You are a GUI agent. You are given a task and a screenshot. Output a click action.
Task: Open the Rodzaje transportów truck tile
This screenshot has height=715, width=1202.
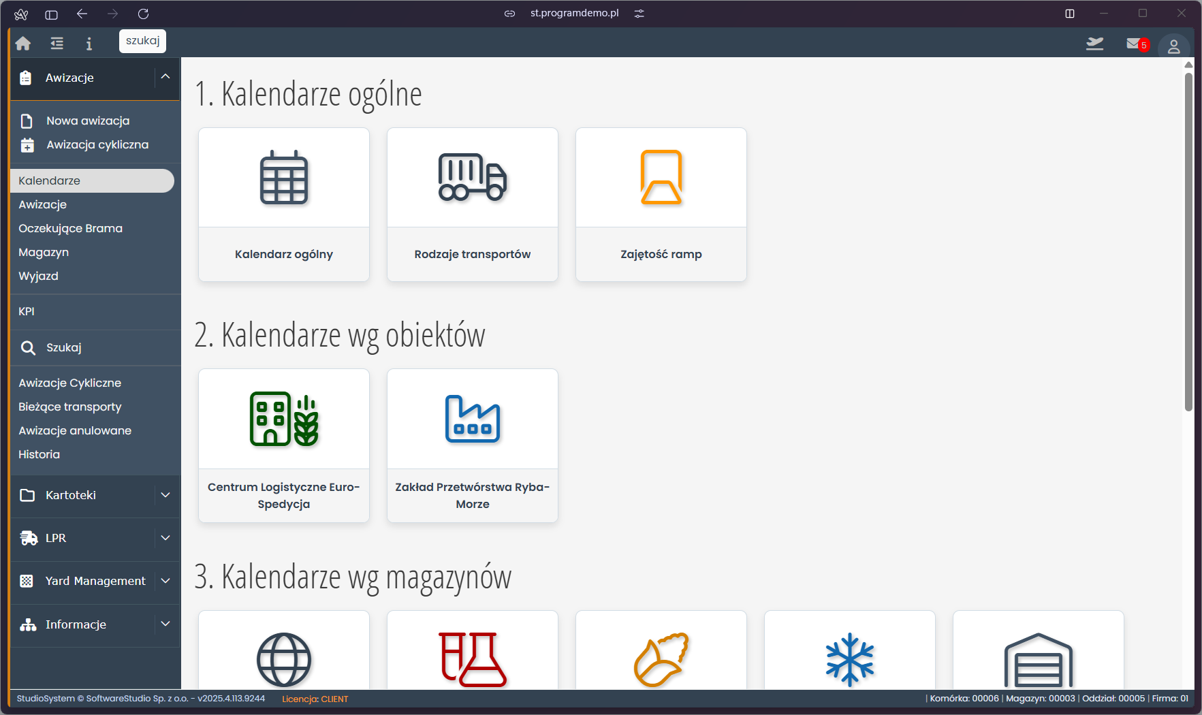pos(473,204)
